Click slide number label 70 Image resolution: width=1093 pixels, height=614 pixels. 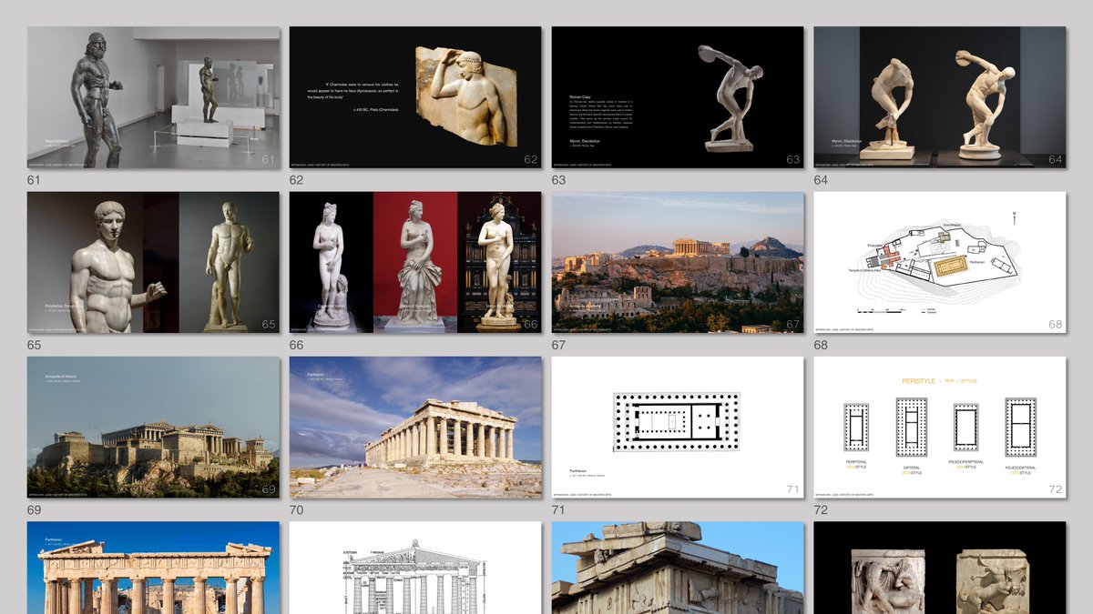tap(296, 510)
